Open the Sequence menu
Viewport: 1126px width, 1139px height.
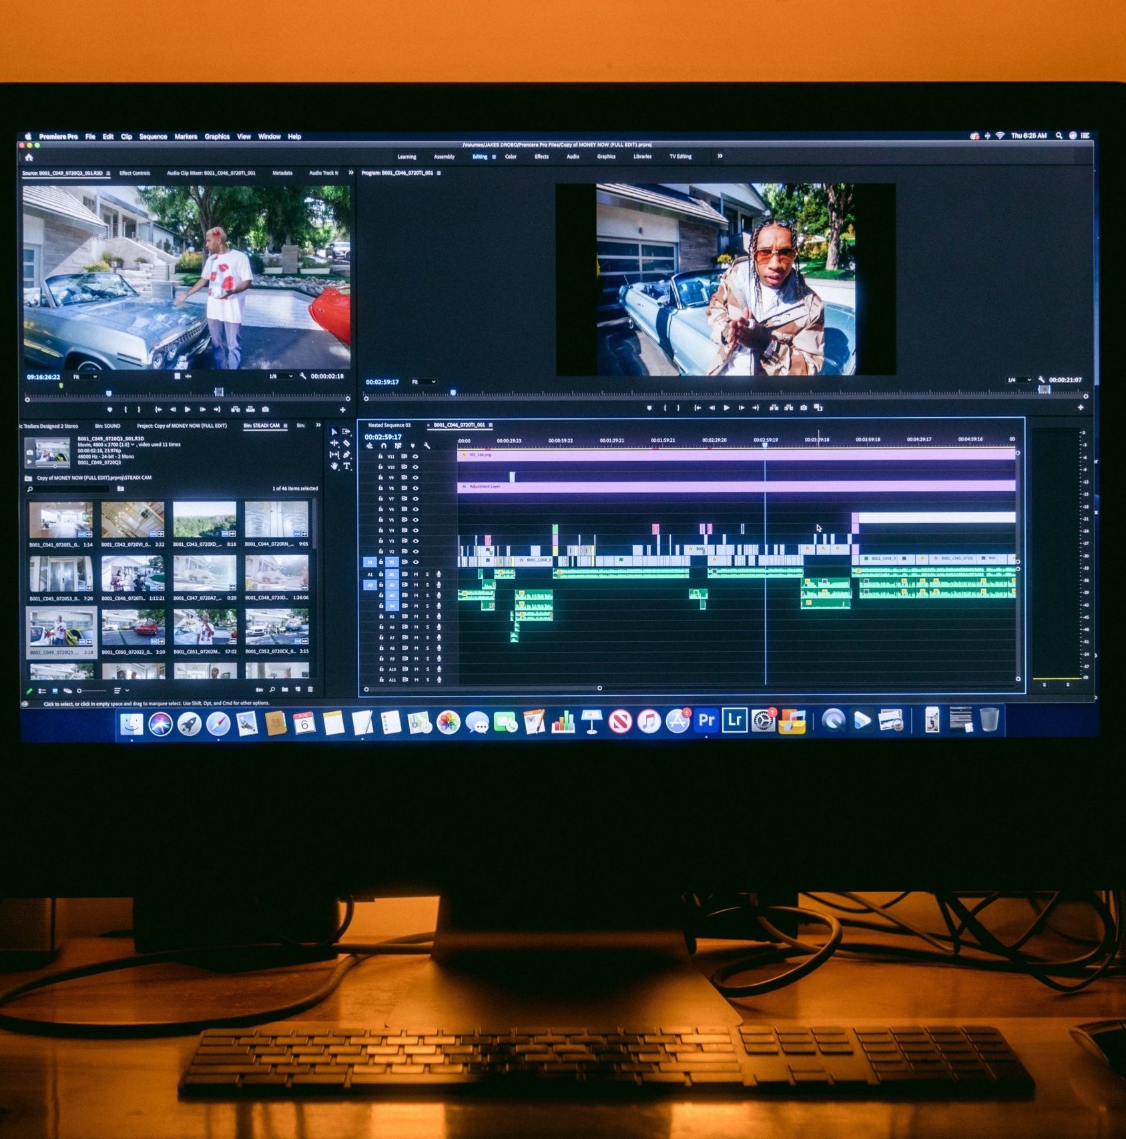153,137
